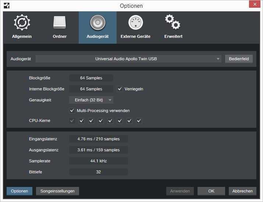Open the Externe Geräte MIDI connector icon
Viewport: 263px width, 202px height.
[135, 22]
